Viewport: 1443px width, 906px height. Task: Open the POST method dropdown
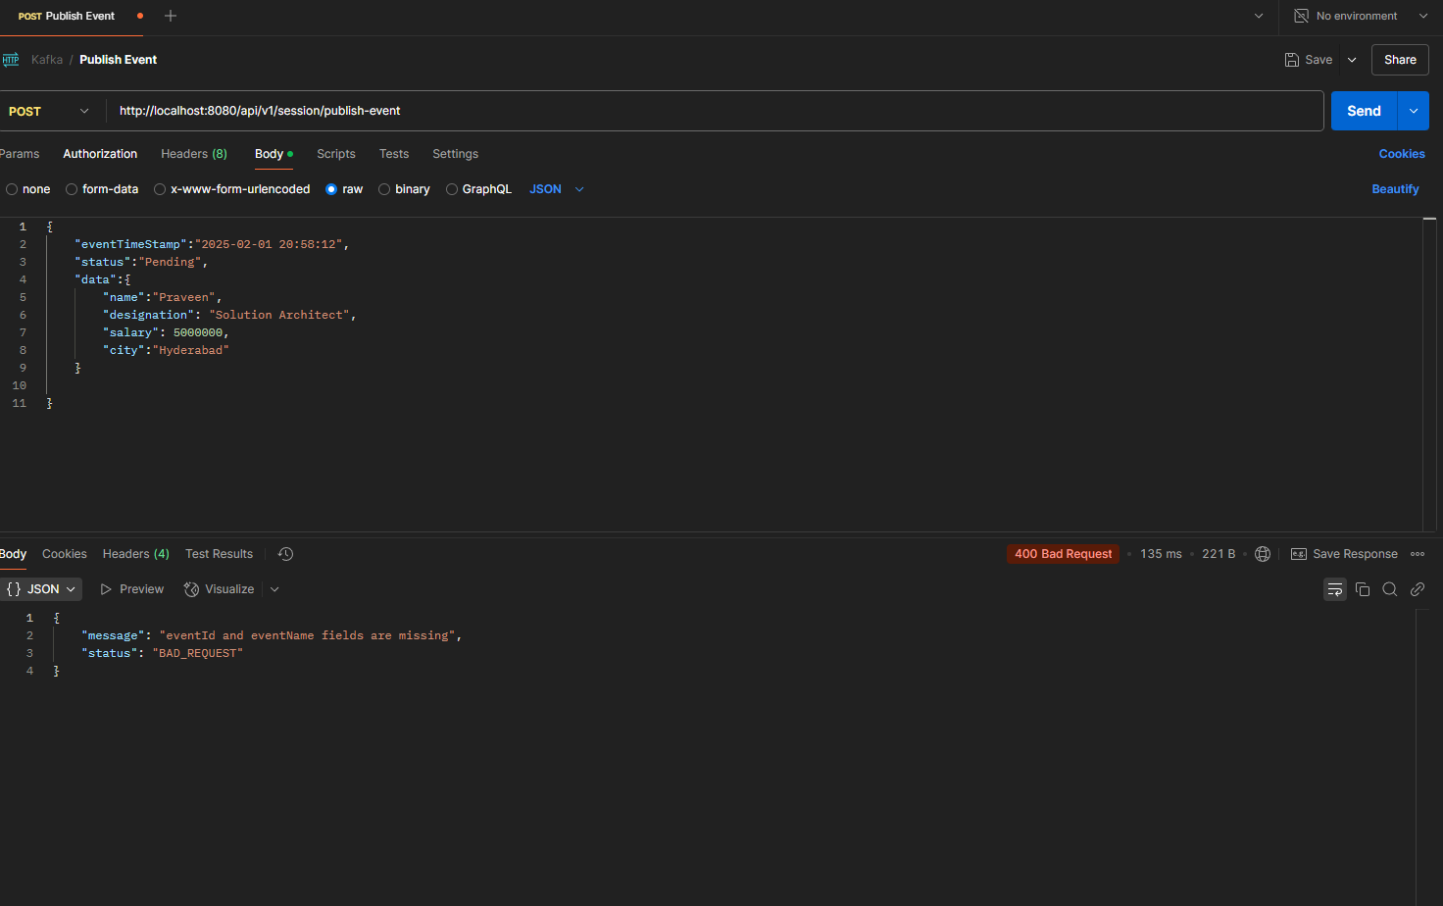click(x=49, y=111)
